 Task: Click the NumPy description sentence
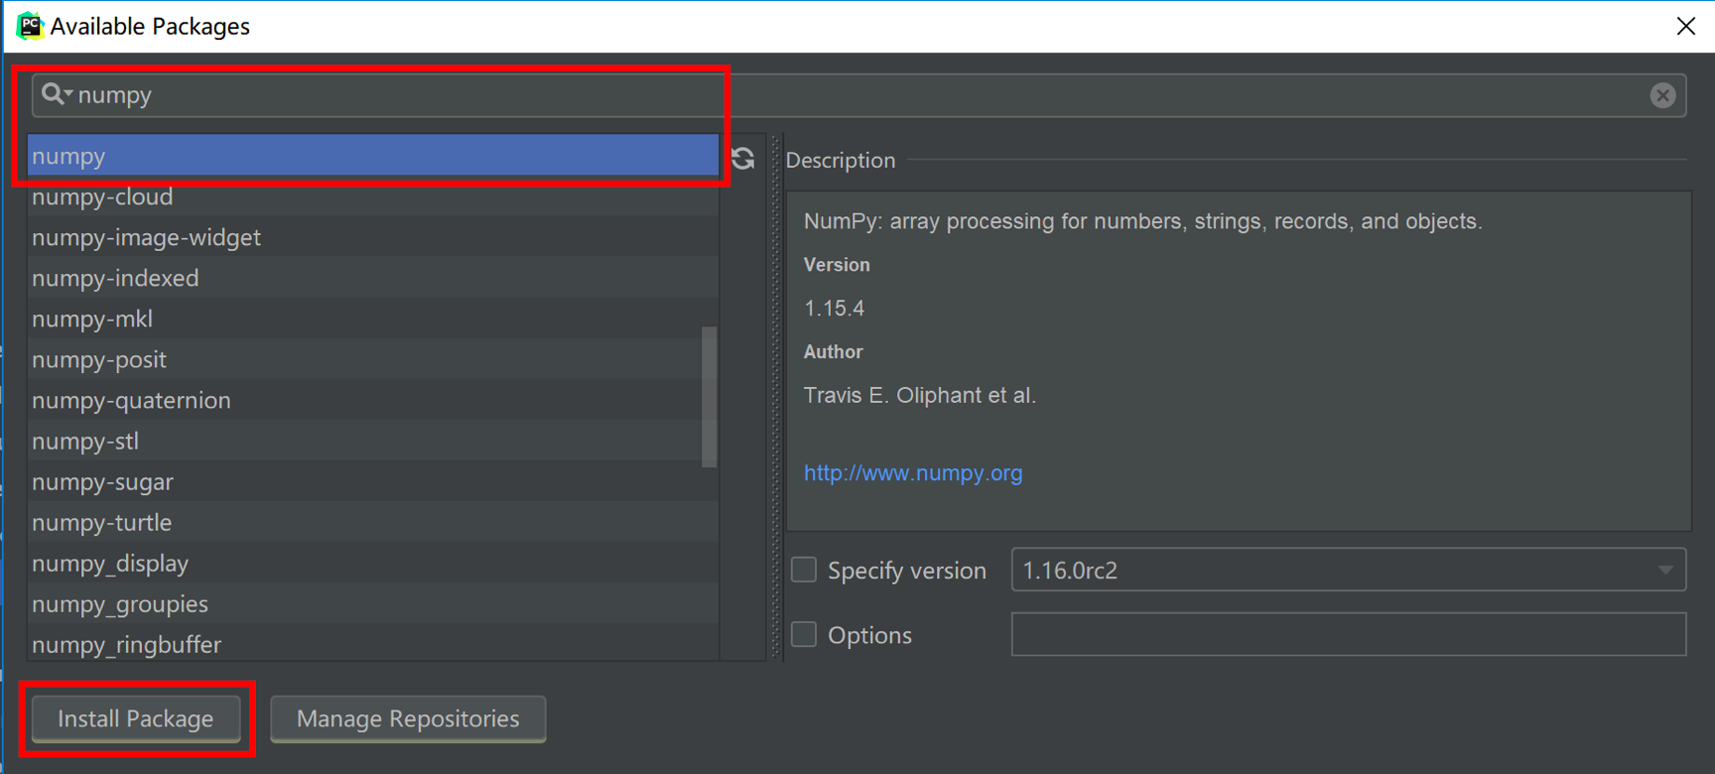[x=1142, y=221]
